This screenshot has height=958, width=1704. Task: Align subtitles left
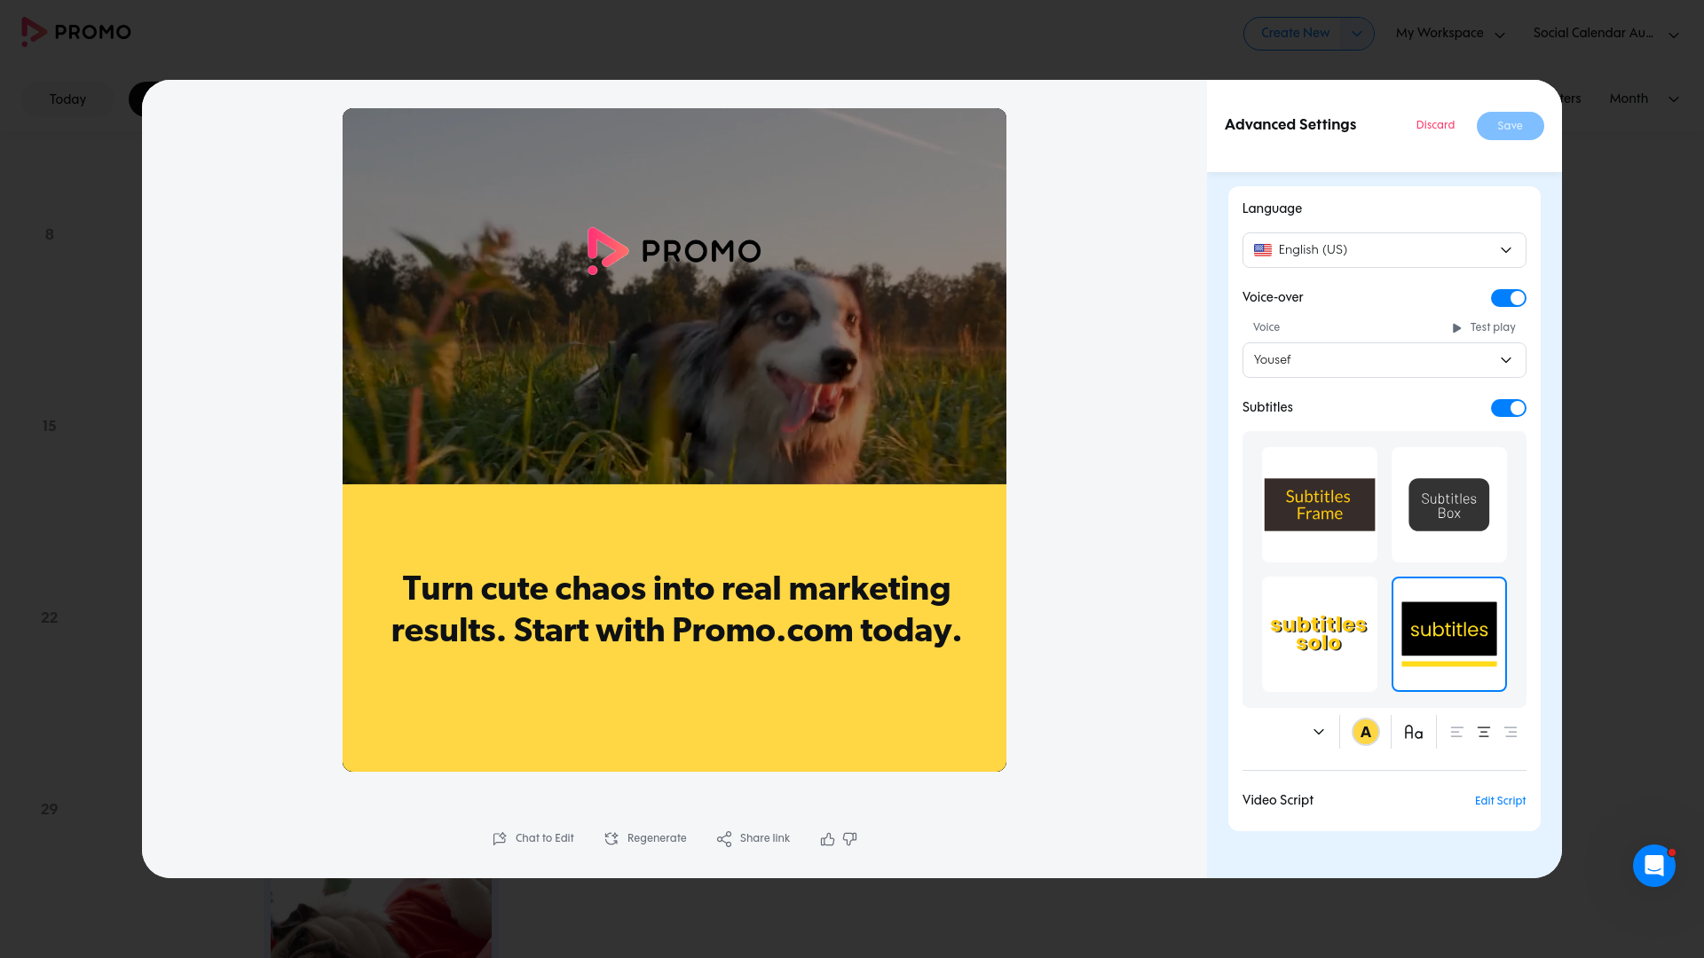(x=1456, y=733)
